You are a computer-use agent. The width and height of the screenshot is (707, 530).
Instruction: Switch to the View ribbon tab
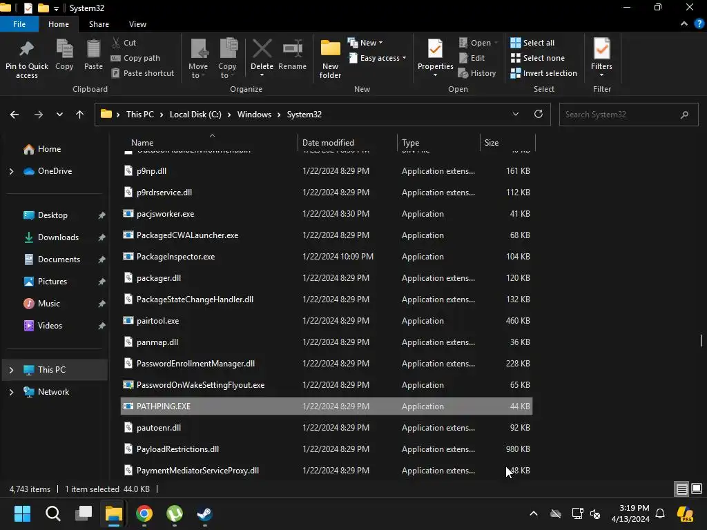(x=137, y=24)
